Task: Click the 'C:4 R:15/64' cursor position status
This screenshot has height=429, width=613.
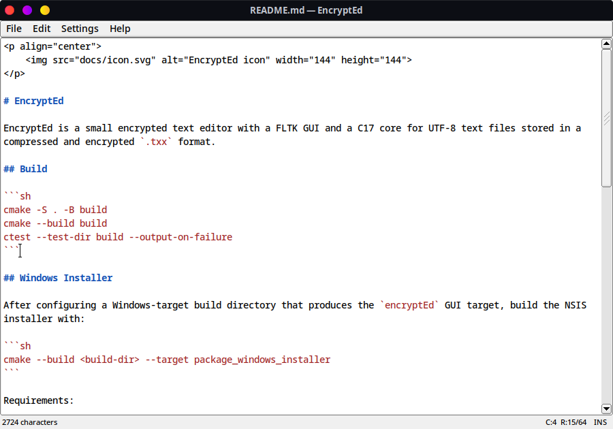Action: [566, 422]
